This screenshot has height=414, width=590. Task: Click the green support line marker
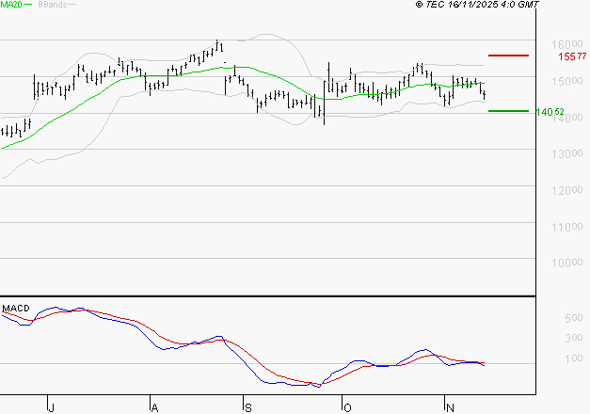(508, 111)
